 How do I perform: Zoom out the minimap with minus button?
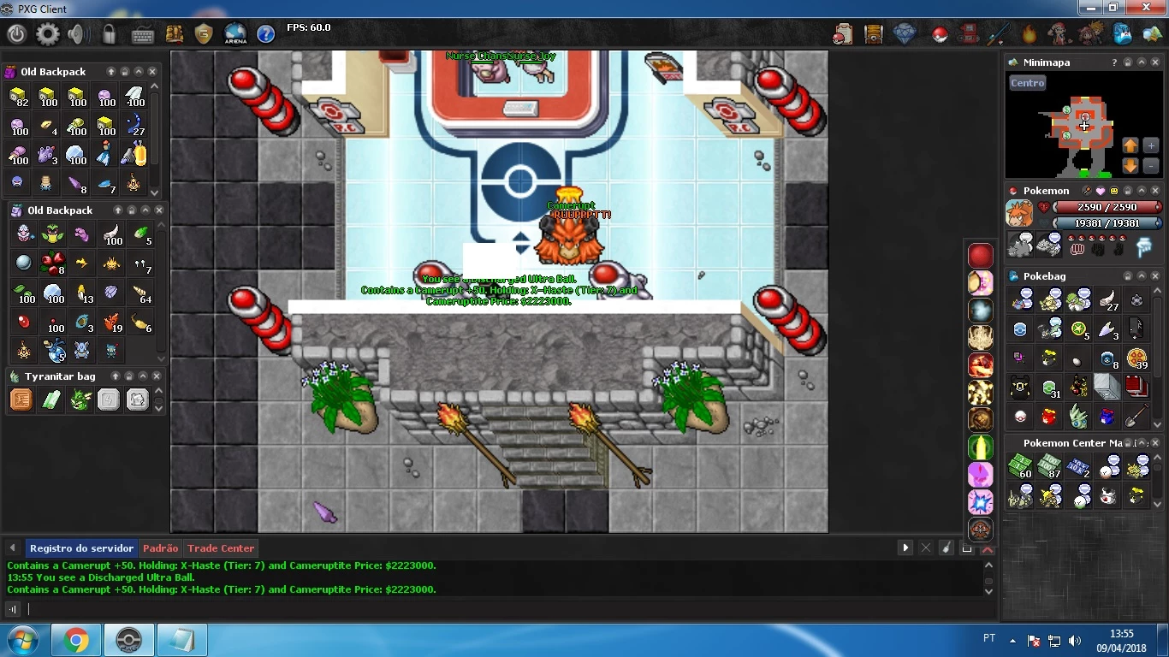tap(1150, 166)
